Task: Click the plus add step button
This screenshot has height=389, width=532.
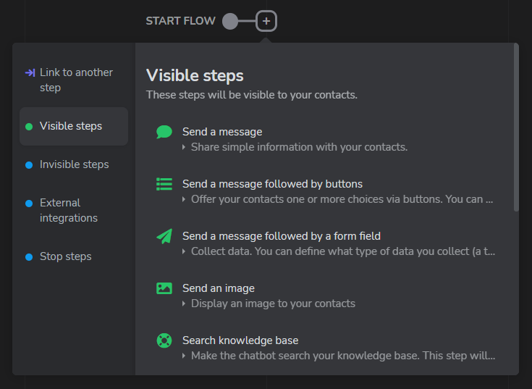Action: click(266, 21)
